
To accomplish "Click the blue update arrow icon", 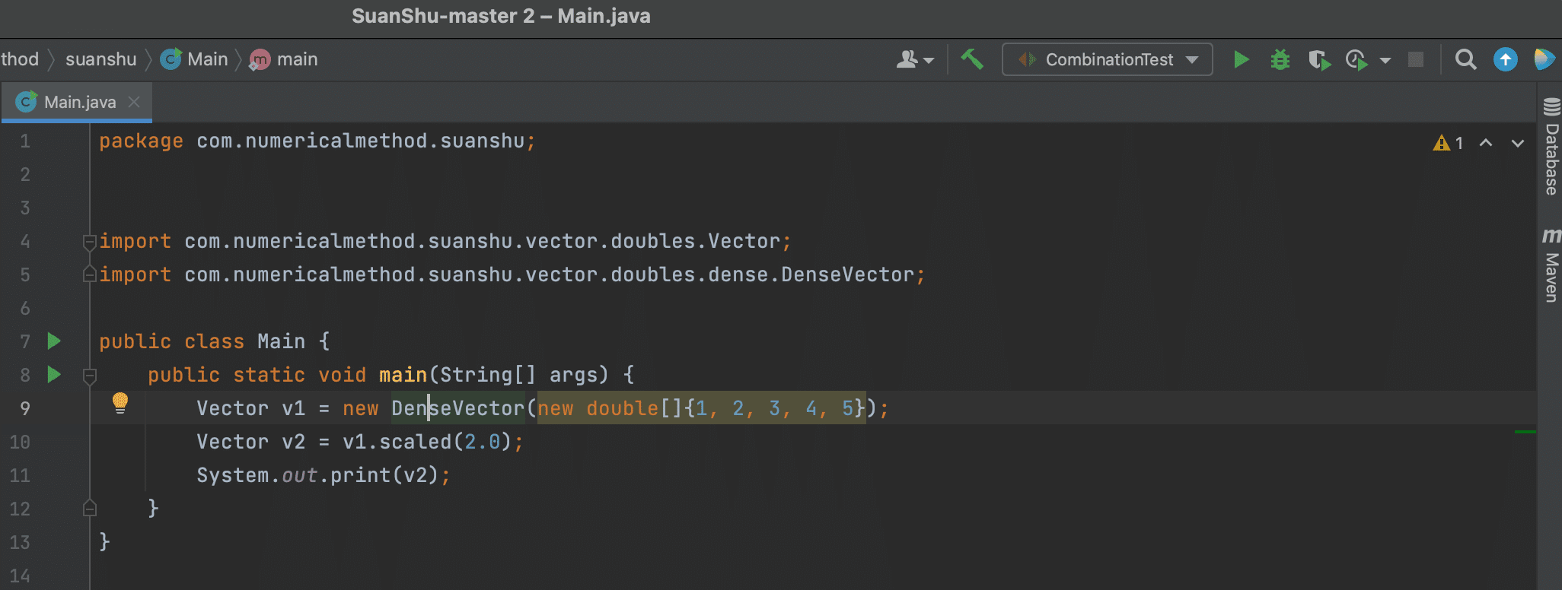I will [x=1505, y=59].
